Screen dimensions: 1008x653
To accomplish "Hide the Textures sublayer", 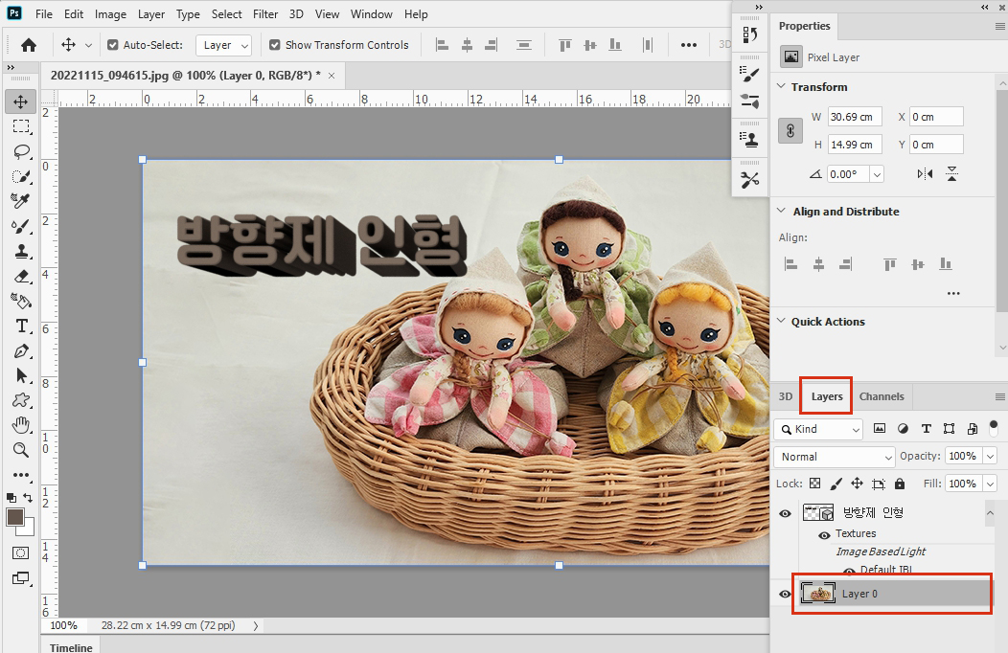I will point(823,535).
